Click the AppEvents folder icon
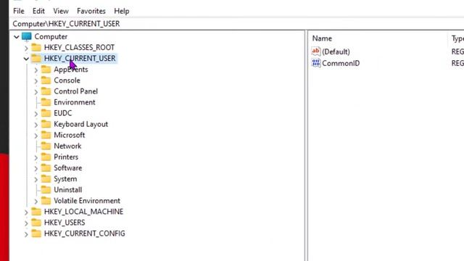Viewport: 464px width, 261px height. (46, 70)
